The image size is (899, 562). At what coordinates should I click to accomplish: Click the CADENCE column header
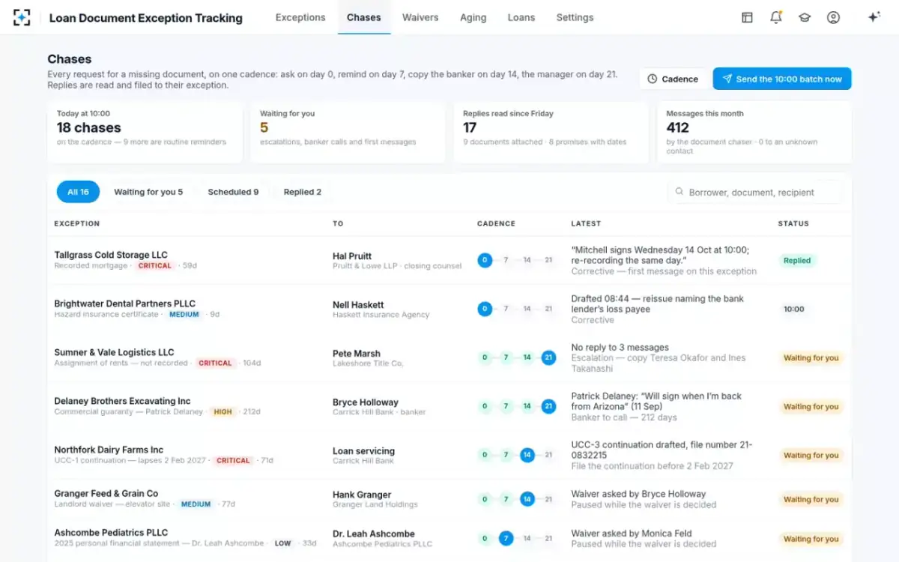(496, 223)
